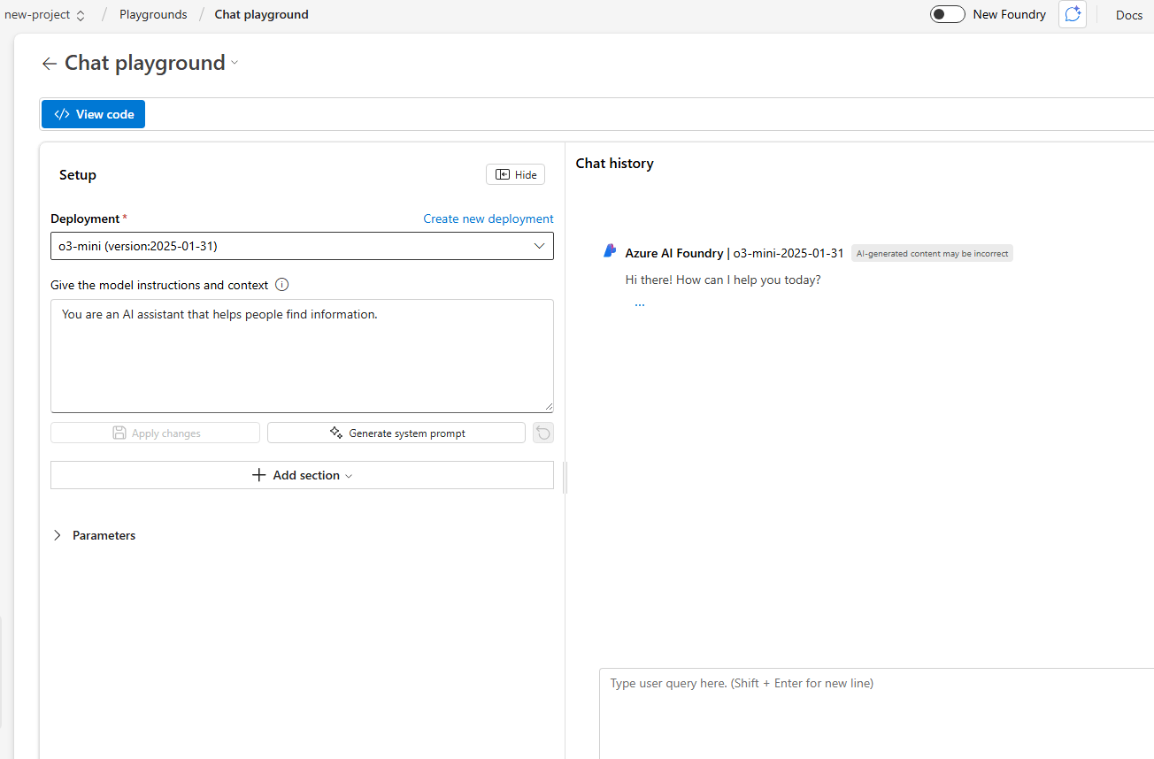The width and height of the screenshot is (1154, 759).
Task: Expand the Parameters section
Action: click(58, 535)
